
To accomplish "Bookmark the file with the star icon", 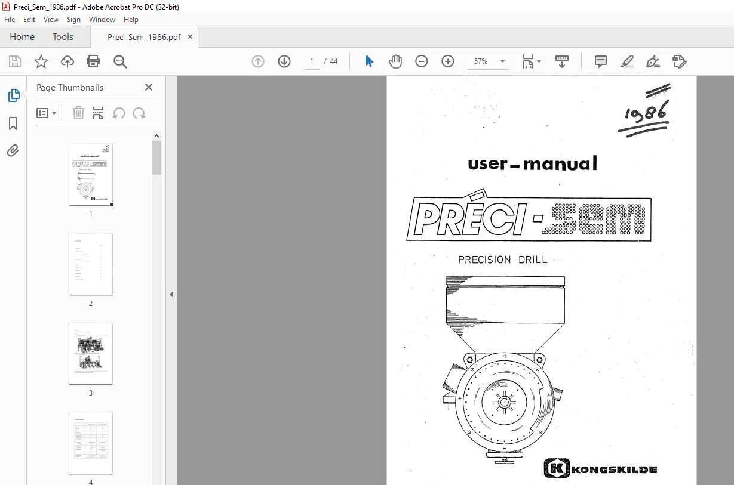I will pyautogui.click(x=41, y=61).
